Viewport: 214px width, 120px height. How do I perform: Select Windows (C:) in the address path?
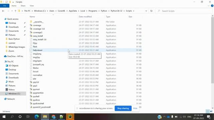40,11
